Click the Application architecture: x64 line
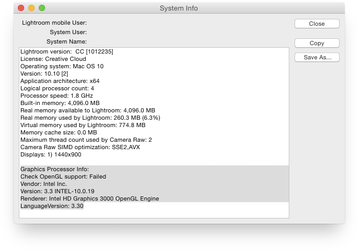This screenshot has width=359, height=251. coord(60,81)
